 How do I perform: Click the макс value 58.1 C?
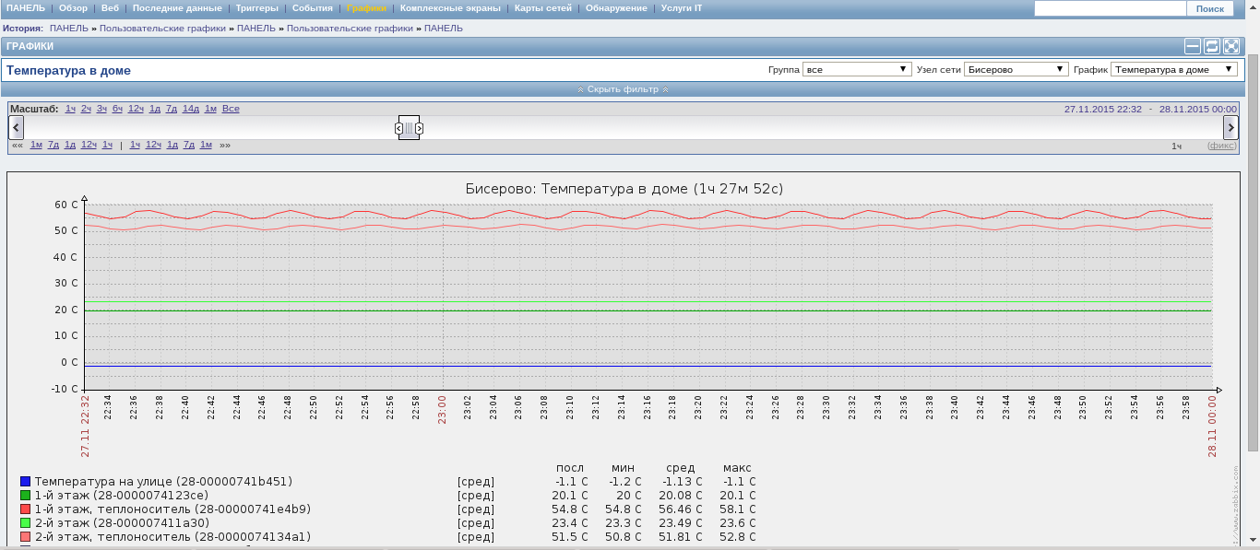point(739,509)
